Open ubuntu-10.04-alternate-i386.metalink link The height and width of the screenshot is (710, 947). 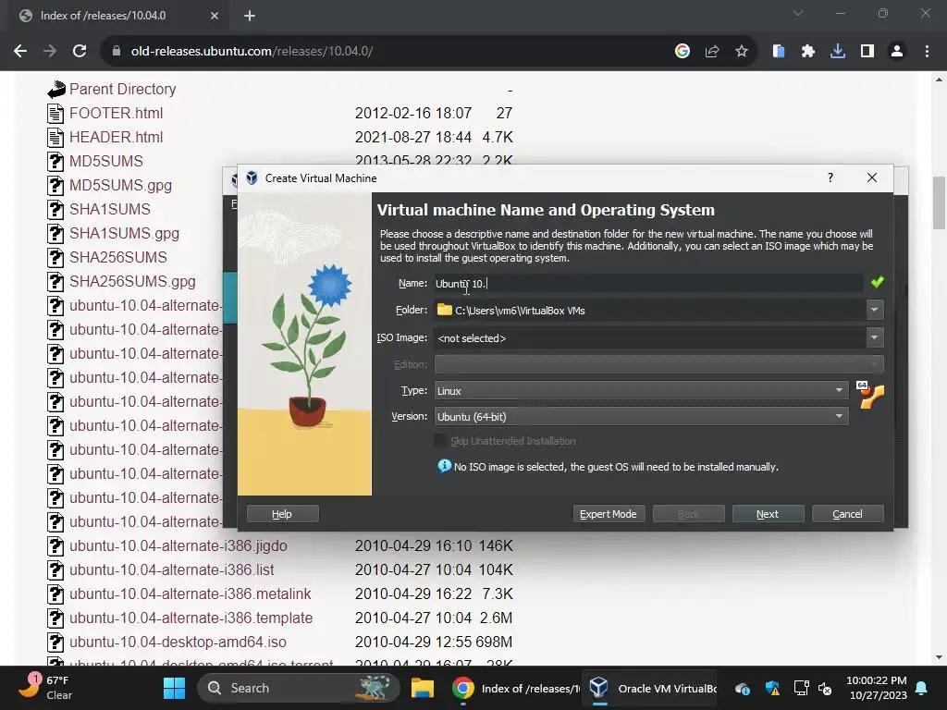[191, 594]
